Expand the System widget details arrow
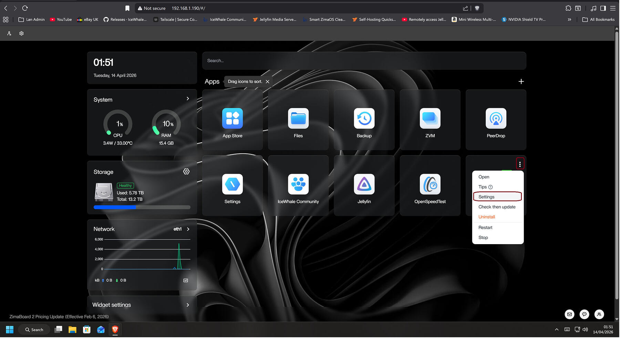 click(x=188, y=99)
